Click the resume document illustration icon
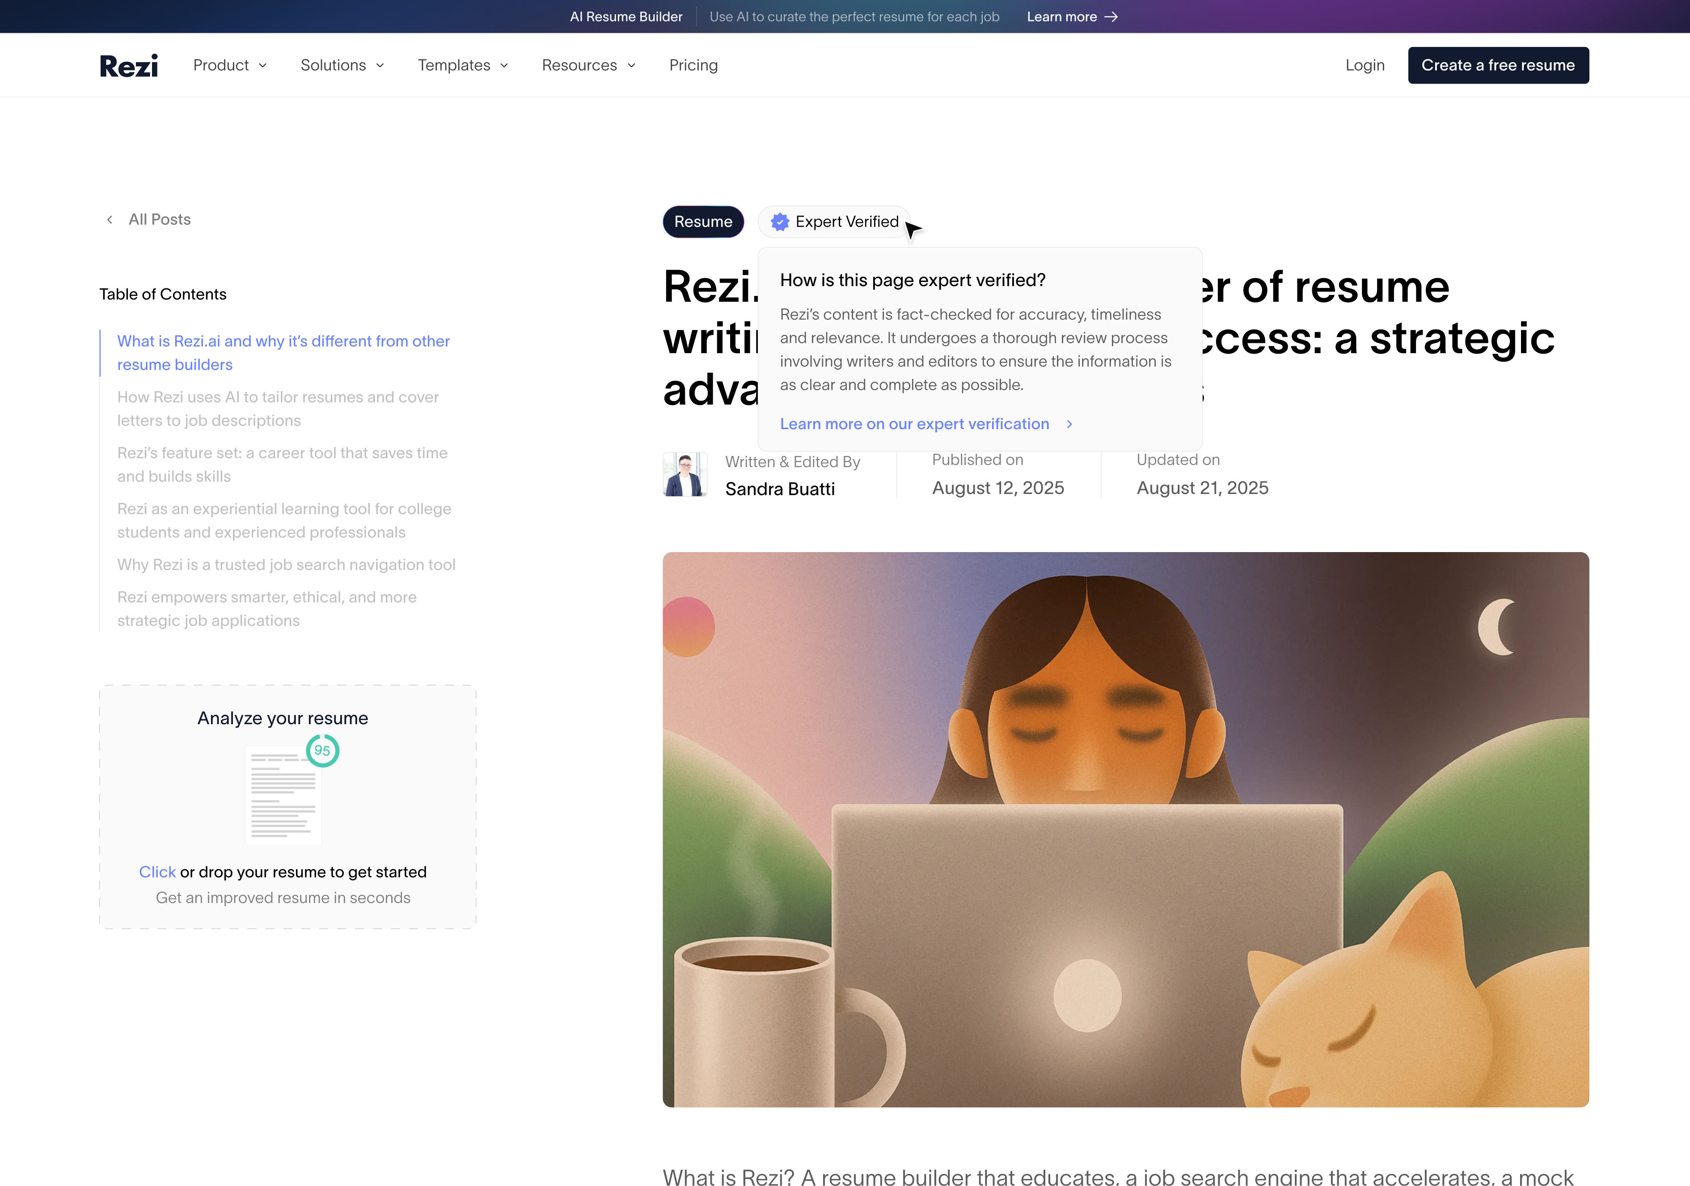The height and width of the screenshot is (1186, 1690). (283, 799)
